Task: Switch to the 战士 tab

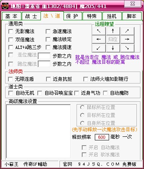Action: click(31, 16)
